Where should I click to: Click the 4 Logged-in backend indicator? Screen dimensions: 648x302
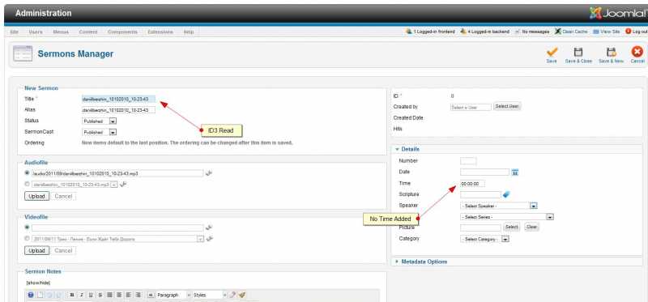point(484,32)
